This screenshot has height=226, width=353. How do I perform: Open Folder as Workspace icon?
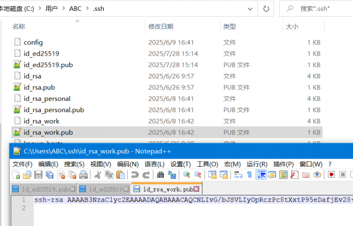[306, 175]
